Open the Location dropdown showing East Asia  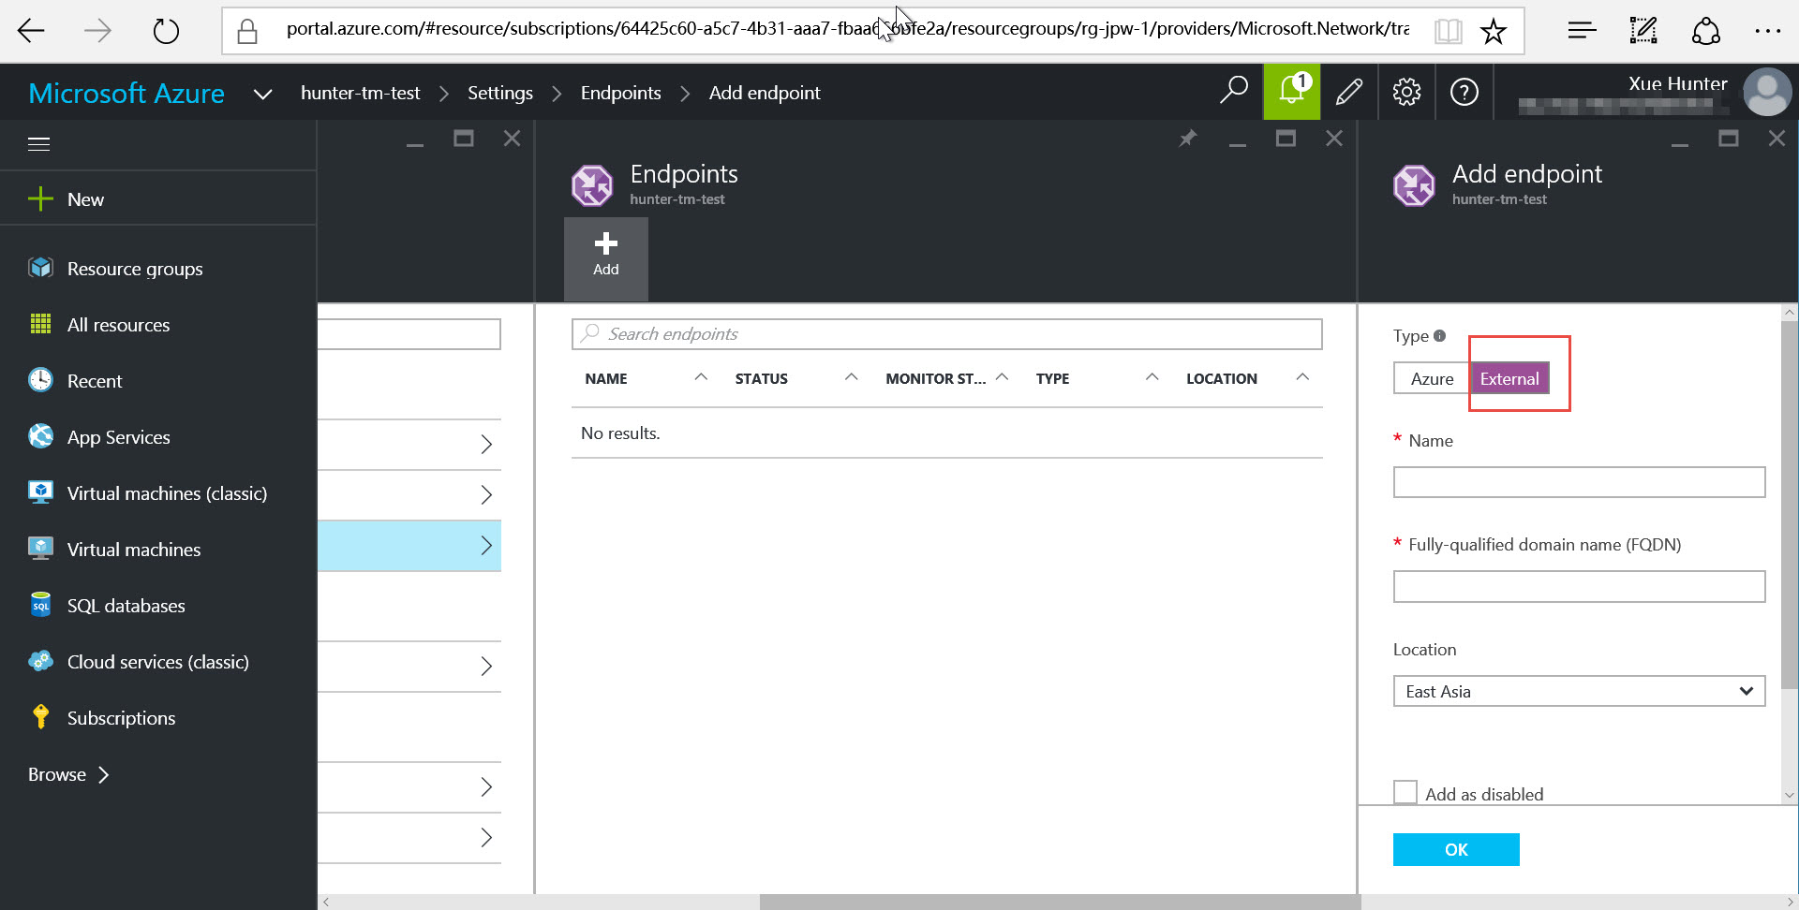(x=1579, y=691)
